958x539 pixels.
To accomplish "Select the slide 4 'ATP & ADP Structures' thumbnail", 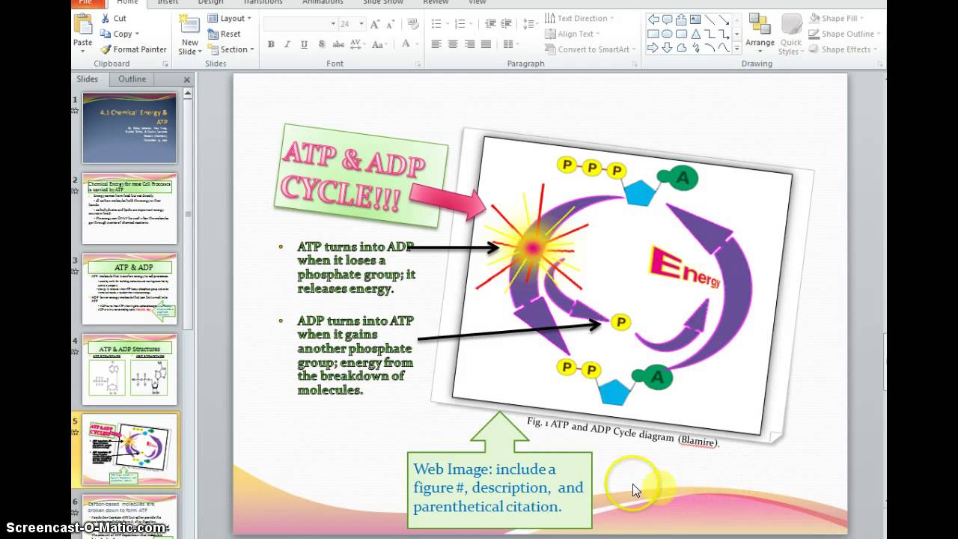I will coord(129,370).
